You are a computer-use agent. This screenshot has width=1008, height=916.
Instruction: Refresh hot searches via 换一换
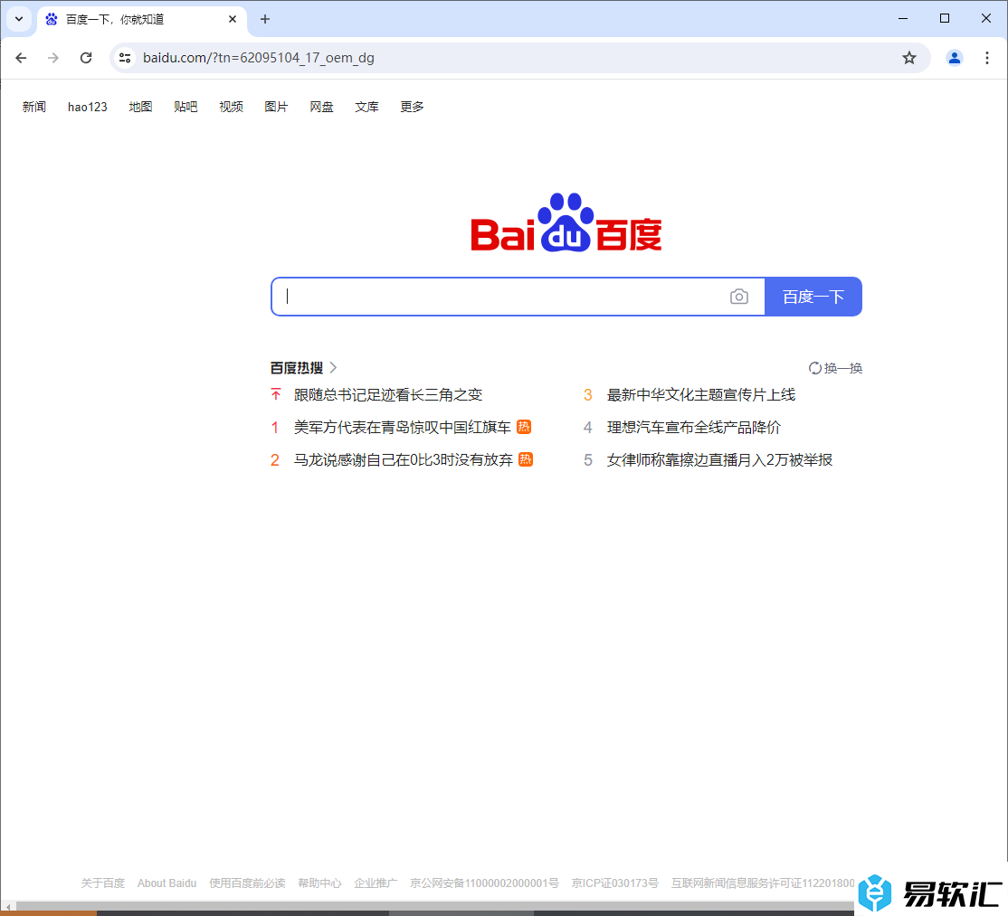pos(835,368)
